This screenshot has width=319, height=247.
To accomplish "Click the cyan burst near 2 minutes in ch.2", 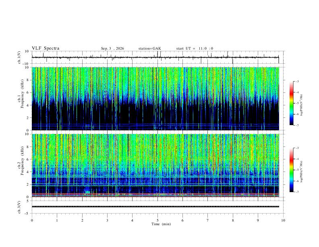I will click(88, 192).
